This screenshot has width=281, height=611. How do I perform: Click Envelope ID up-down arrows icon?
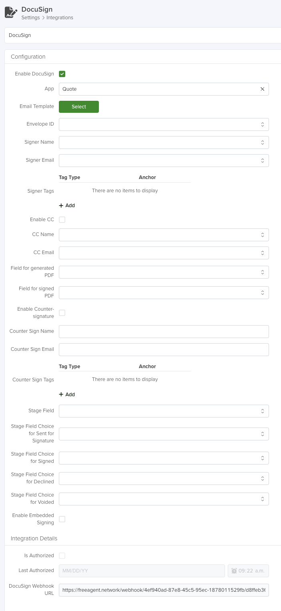click(x=263, y=124)
